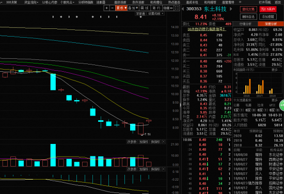The image size is (284, 194).
Task: Open the 叠加 overlay dropdown
Action: 133,8
